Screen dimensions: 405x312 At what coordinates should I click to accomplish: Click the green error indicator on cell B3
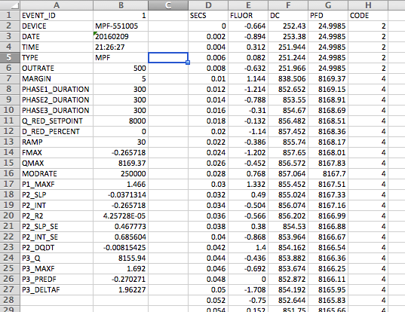point(95,33)
